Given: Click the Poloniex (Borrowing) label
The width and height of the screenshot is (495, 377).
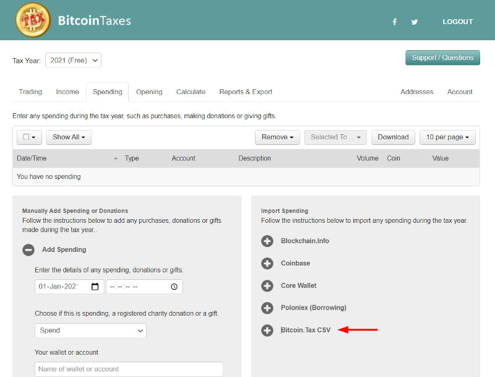Looking at the screenshot, I should 314,308.
